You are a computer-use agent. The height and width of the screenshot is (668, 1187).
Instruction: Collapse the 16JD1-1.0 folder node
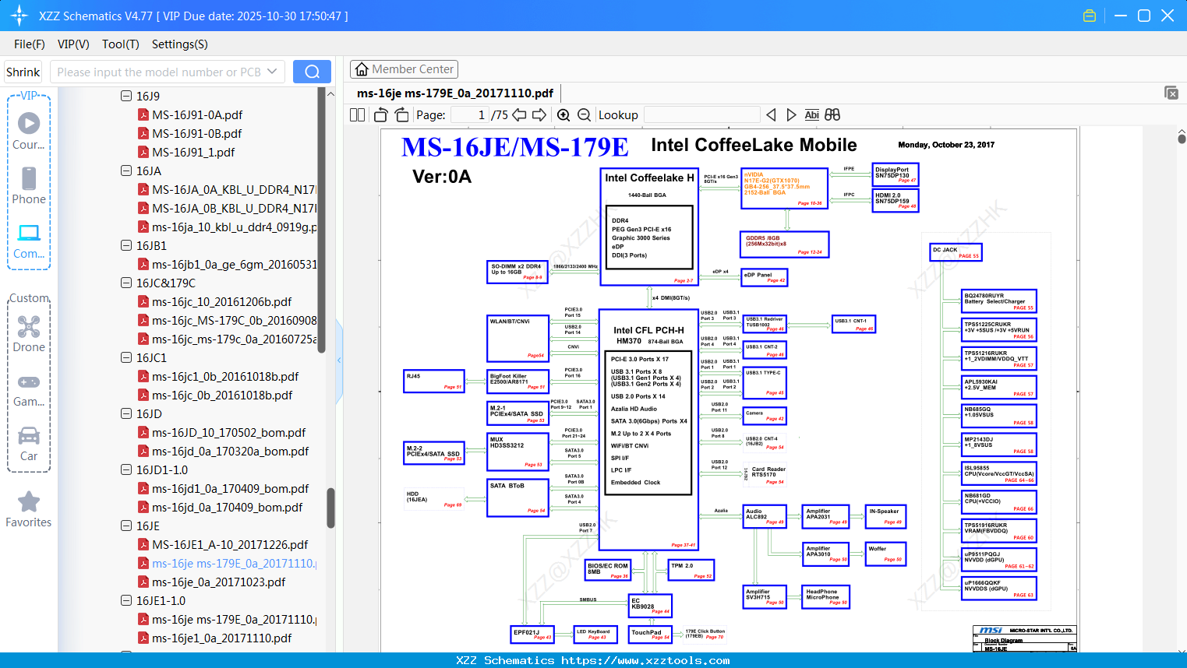pyautogui.click(x=126, y=469)
